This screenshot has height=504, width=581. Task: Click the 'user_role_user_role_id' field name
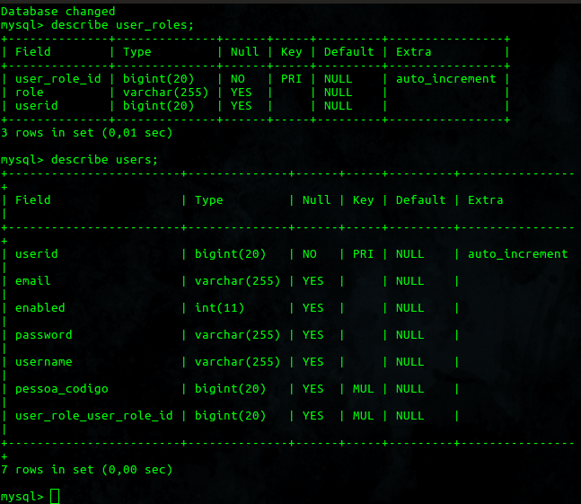point(94,416)
